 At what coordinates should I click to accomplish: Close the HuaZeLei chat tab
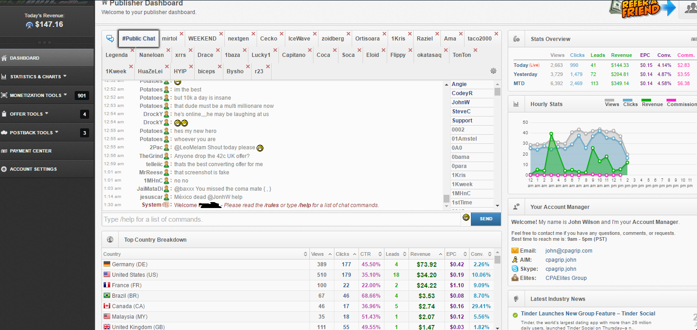(167, 66)
